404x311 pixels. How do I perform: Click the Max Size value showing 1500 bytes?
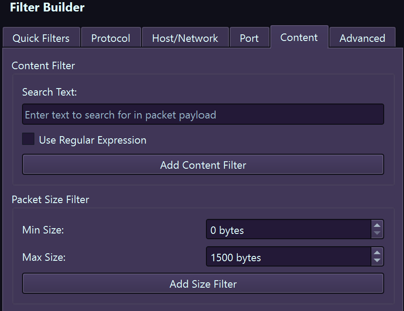point(287,257)
